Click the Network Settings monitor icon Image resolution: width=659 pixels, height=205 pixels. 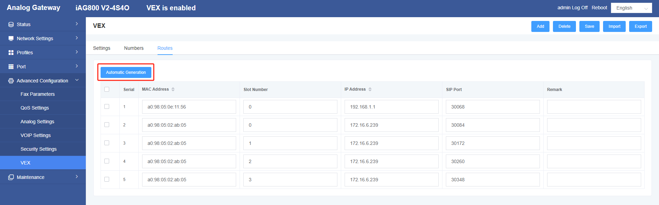click(11, 38)
